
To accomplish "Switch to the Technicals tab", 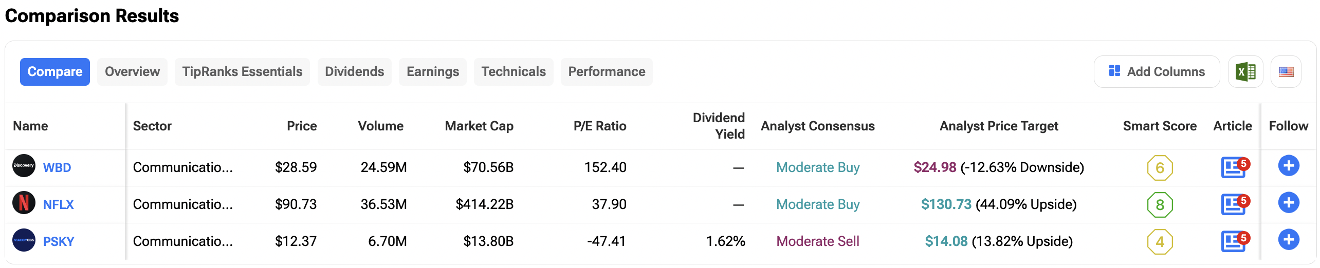I will tap(514, 72).
